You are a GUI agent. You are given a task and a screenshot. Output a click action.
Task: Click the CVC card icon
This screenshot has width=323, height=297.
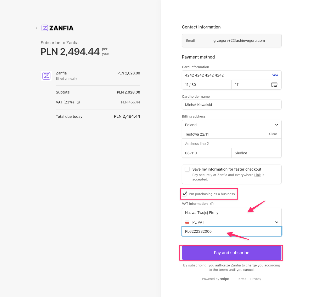(274, 85)
